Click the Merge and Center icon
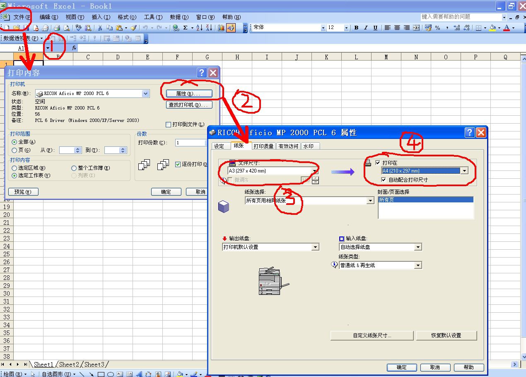 (416, 28)
